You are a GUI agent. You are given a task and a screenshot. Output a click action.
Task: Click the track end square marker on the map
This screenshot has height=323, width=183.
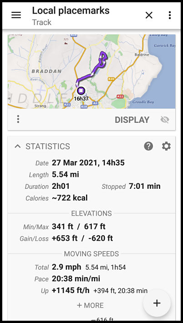point(81,91)
